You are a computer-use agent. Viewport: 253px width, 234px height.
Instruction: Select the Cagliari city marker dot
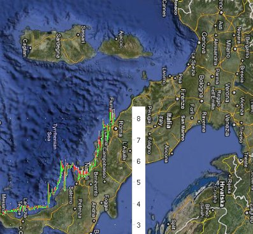click(30, 48)
